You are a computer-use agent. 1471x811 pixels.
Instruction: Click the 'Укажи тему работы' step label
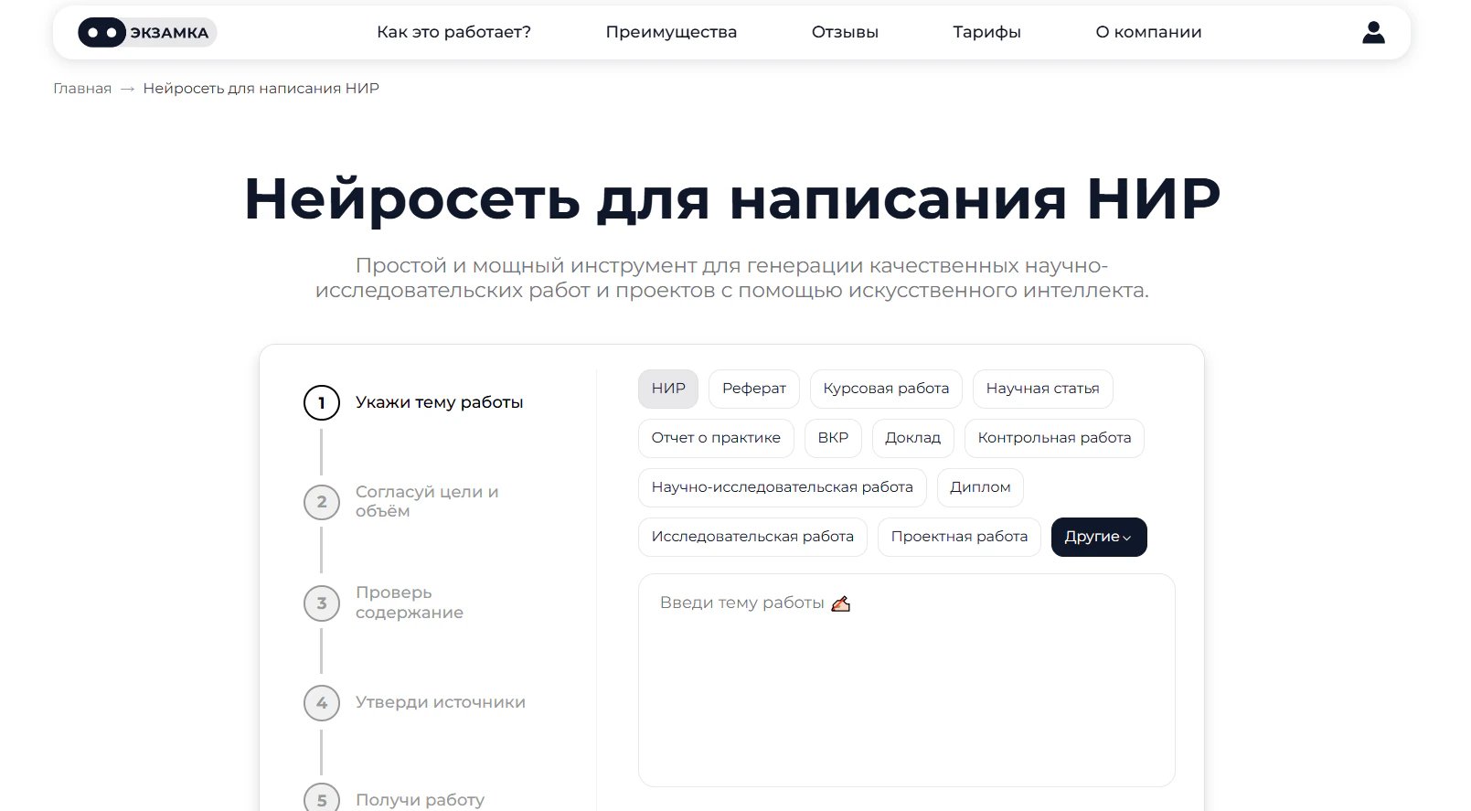[x=440, y=402]
